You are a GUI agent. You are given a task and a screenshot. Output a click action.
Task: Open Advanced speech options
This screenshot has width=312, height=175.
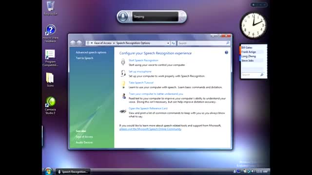pos(91,52)
